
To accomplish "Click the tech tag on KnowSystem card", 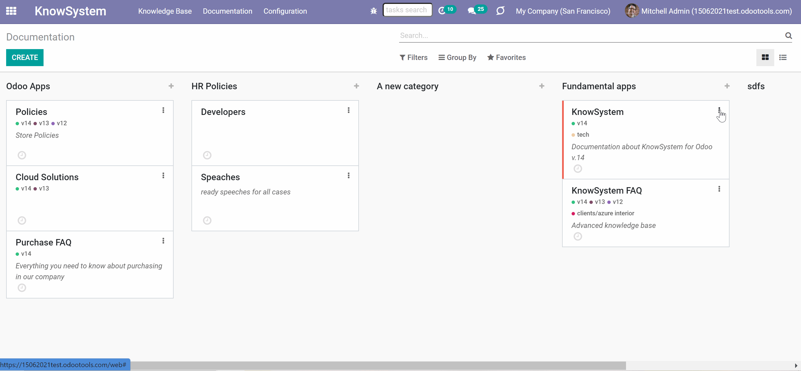I will [x=581, y=134].
